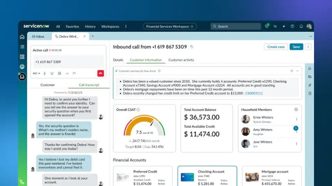Click the Now Assist sparkle icon

(x=284, y=27)
